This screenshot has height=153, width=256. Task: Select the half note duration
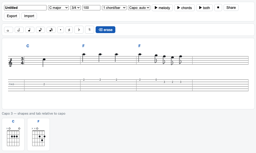coord(19,30)
